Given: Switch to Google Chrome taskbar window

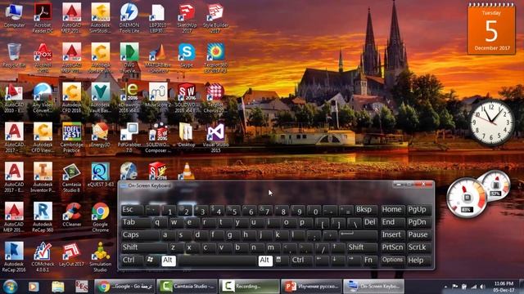Looking at the screenshot, I should [x=124, y=287].
